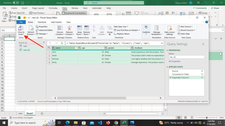Open Choose Columns in the ribbon
This screenshot has width=225, height=126.
tap(59, 28)
